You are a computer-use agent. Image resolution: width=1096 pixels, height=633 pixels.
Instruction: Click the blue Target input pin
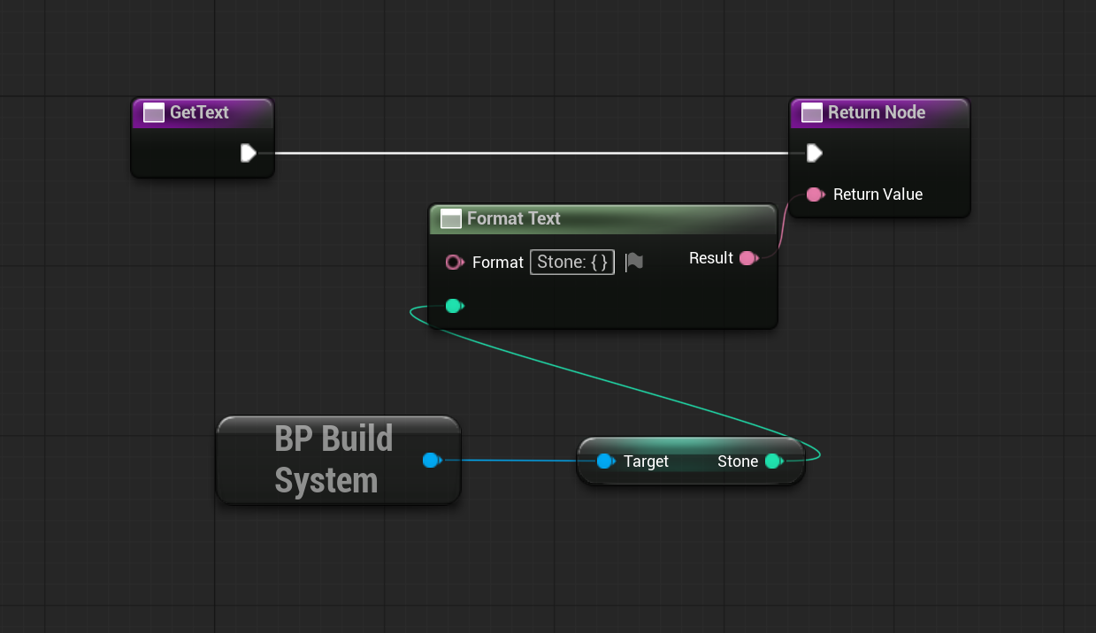(x=605, y=461)
